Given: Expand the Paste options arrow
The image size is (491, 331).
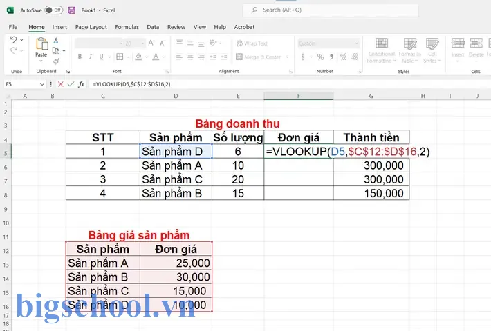Looking at the screenshot, I should 41,61.
